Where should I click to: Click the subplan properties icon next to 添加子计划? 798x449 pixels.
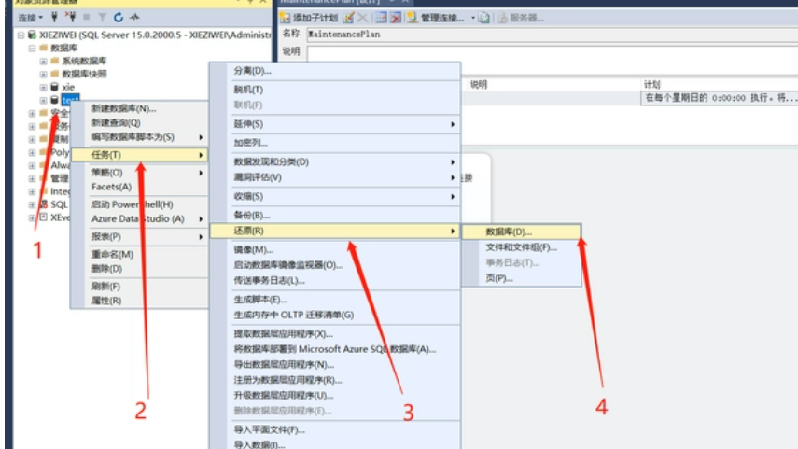(x=349, y=18)
